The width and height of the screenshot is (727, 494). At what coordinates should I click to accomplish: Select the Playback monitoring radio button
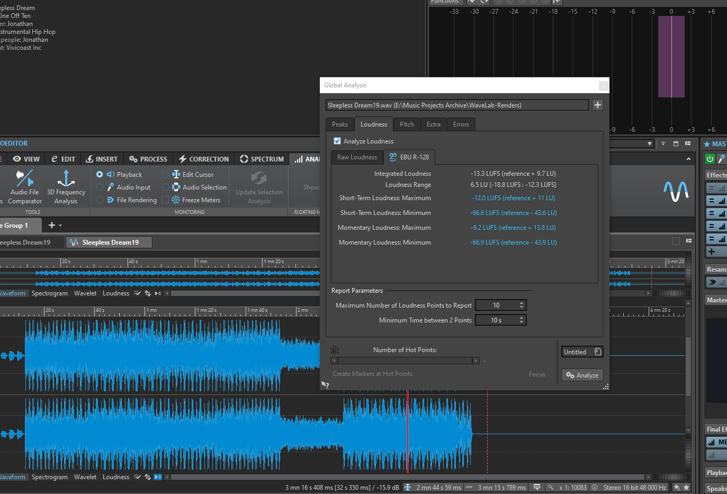pos(100,174)
